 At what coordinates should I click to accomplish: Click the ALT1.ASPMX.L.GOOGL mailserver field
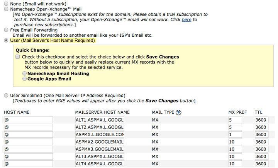[100, 120]
